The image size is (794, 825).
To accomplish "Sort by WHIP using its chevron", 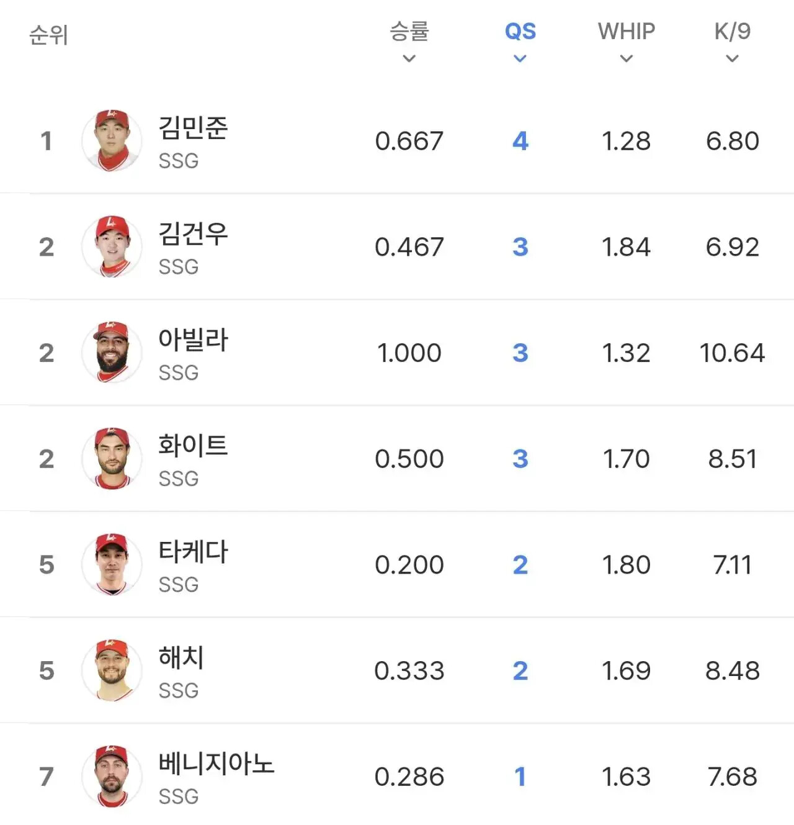I will 627,58.
